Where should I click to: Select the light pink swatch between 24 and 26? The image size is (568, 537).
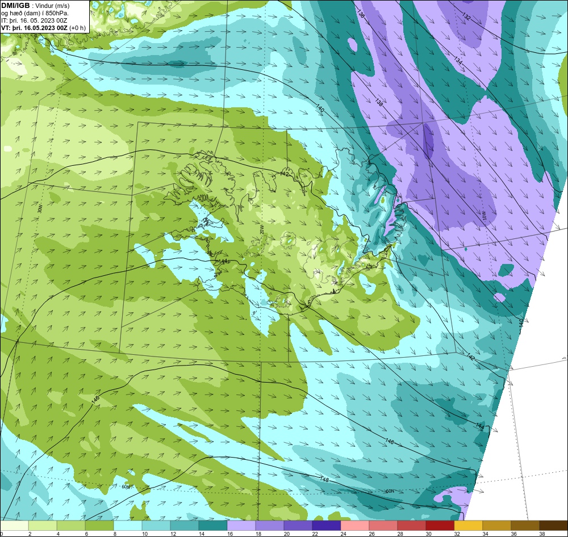tap(355, 525)
